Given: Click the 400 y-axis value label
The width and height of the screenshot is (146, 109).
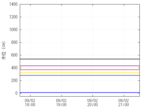Looking at the screenshot, I should pyautogui.click(x=14, y=68).
